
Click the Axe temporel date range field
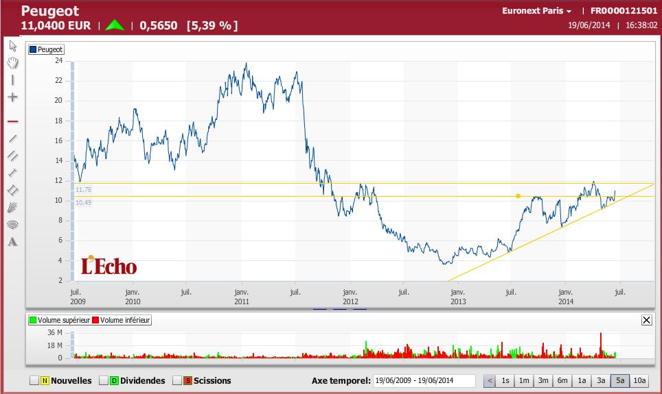pos(424,380)
